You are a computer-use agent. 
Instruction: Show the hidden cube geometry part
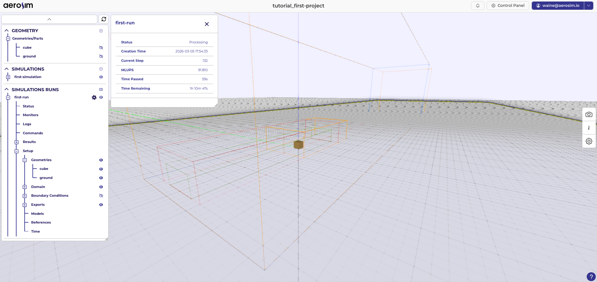pos(101,48)
